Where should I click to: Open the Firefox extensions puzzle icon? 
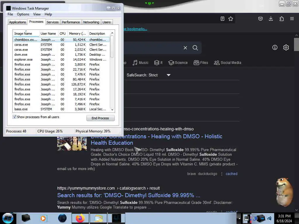(281, 19)
